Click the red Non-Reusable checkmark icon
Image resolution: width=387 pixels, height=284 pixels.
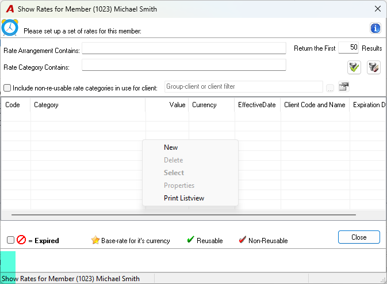coord(242,239)
